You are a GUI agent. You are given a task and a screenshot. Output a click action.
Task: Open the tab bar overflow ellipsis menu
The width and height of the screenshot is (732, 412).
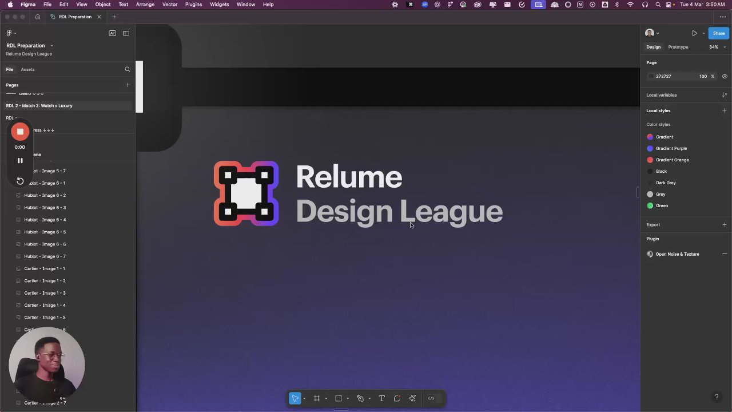click(x=723, y=17)
